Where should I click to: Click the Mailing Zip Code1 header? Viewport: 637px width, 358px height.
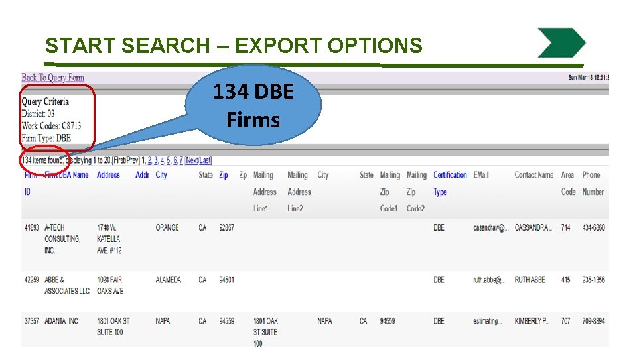(x=390, y=192)
